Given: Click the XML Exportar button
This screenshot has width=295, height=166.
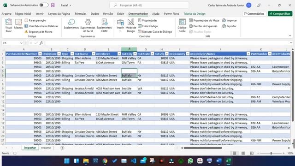Looking at the screenshot, I should 229,26.
